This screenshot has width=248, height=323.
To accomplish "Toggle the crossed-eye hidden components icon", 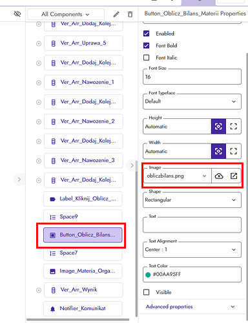I will pos(17,14).
